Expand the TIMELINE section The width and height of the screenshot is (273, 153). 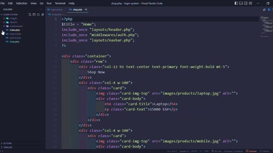(8, 147)
